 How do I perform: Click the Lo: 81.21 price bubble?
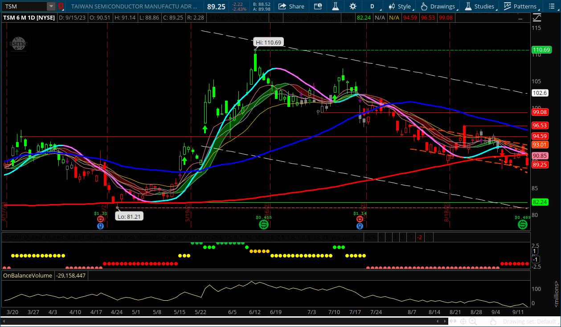129,216
